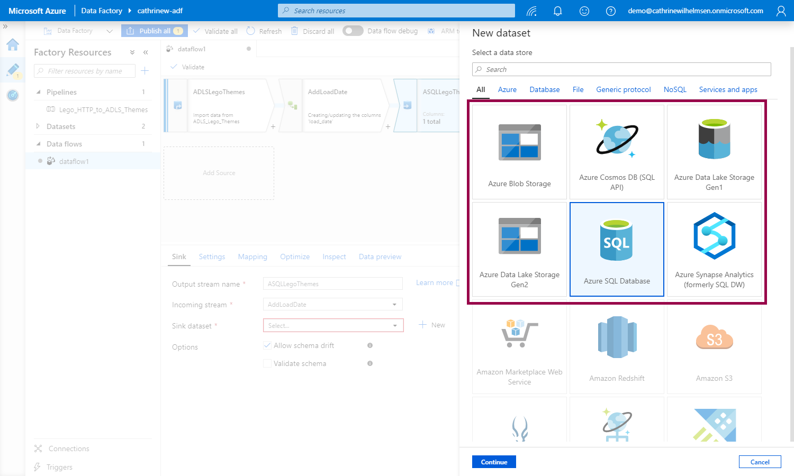This screenshot has height=476, width=794.
Task: Select the Azure Blob Storage tile
Action: point(519,152)
